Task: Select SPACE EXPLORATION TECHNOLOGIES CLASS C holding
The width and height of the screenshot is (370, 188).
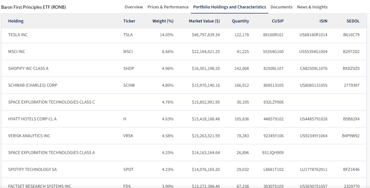Action: [x=51, y=102]
